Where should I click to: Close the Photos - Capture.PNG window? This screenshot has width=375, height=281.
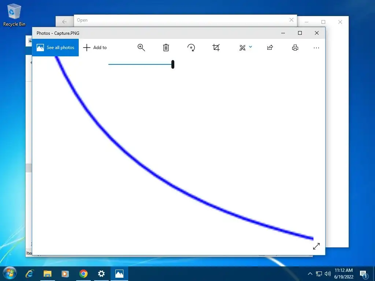tap(317, 33)
